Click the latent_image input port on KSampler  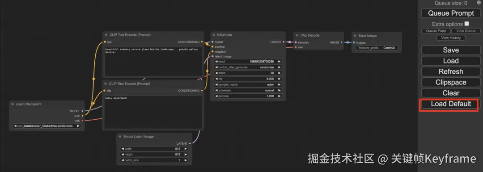(x=212, y=56)
